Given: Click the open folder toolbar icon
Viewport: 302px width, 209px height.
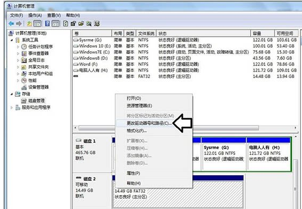Looking at the screenshot, I should coord(81,24).
